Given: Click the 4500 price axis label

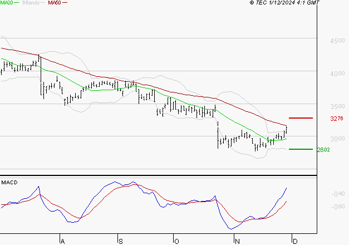Looking at the screenshot, I should pyautogui.click(x=337, y=41).
